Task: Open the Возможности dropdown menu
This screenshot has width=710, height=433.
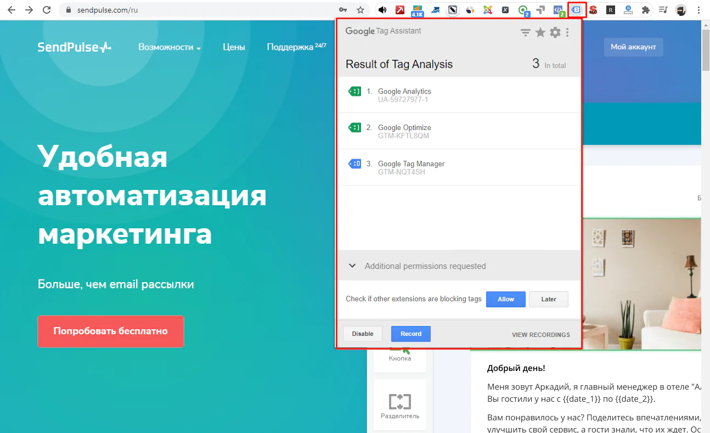Action: pos(169,47)
